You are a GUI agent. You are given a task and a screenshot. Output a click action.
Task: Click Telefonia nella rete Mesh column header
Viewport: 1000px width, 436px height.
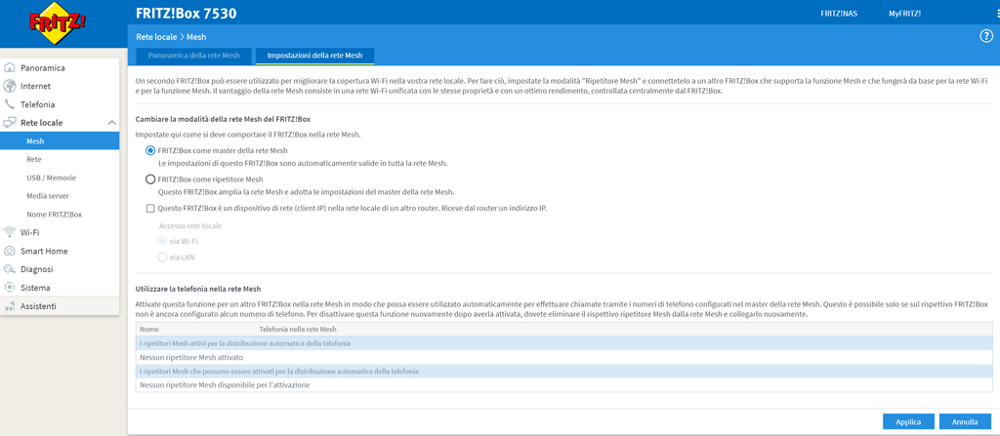(298, 330)
